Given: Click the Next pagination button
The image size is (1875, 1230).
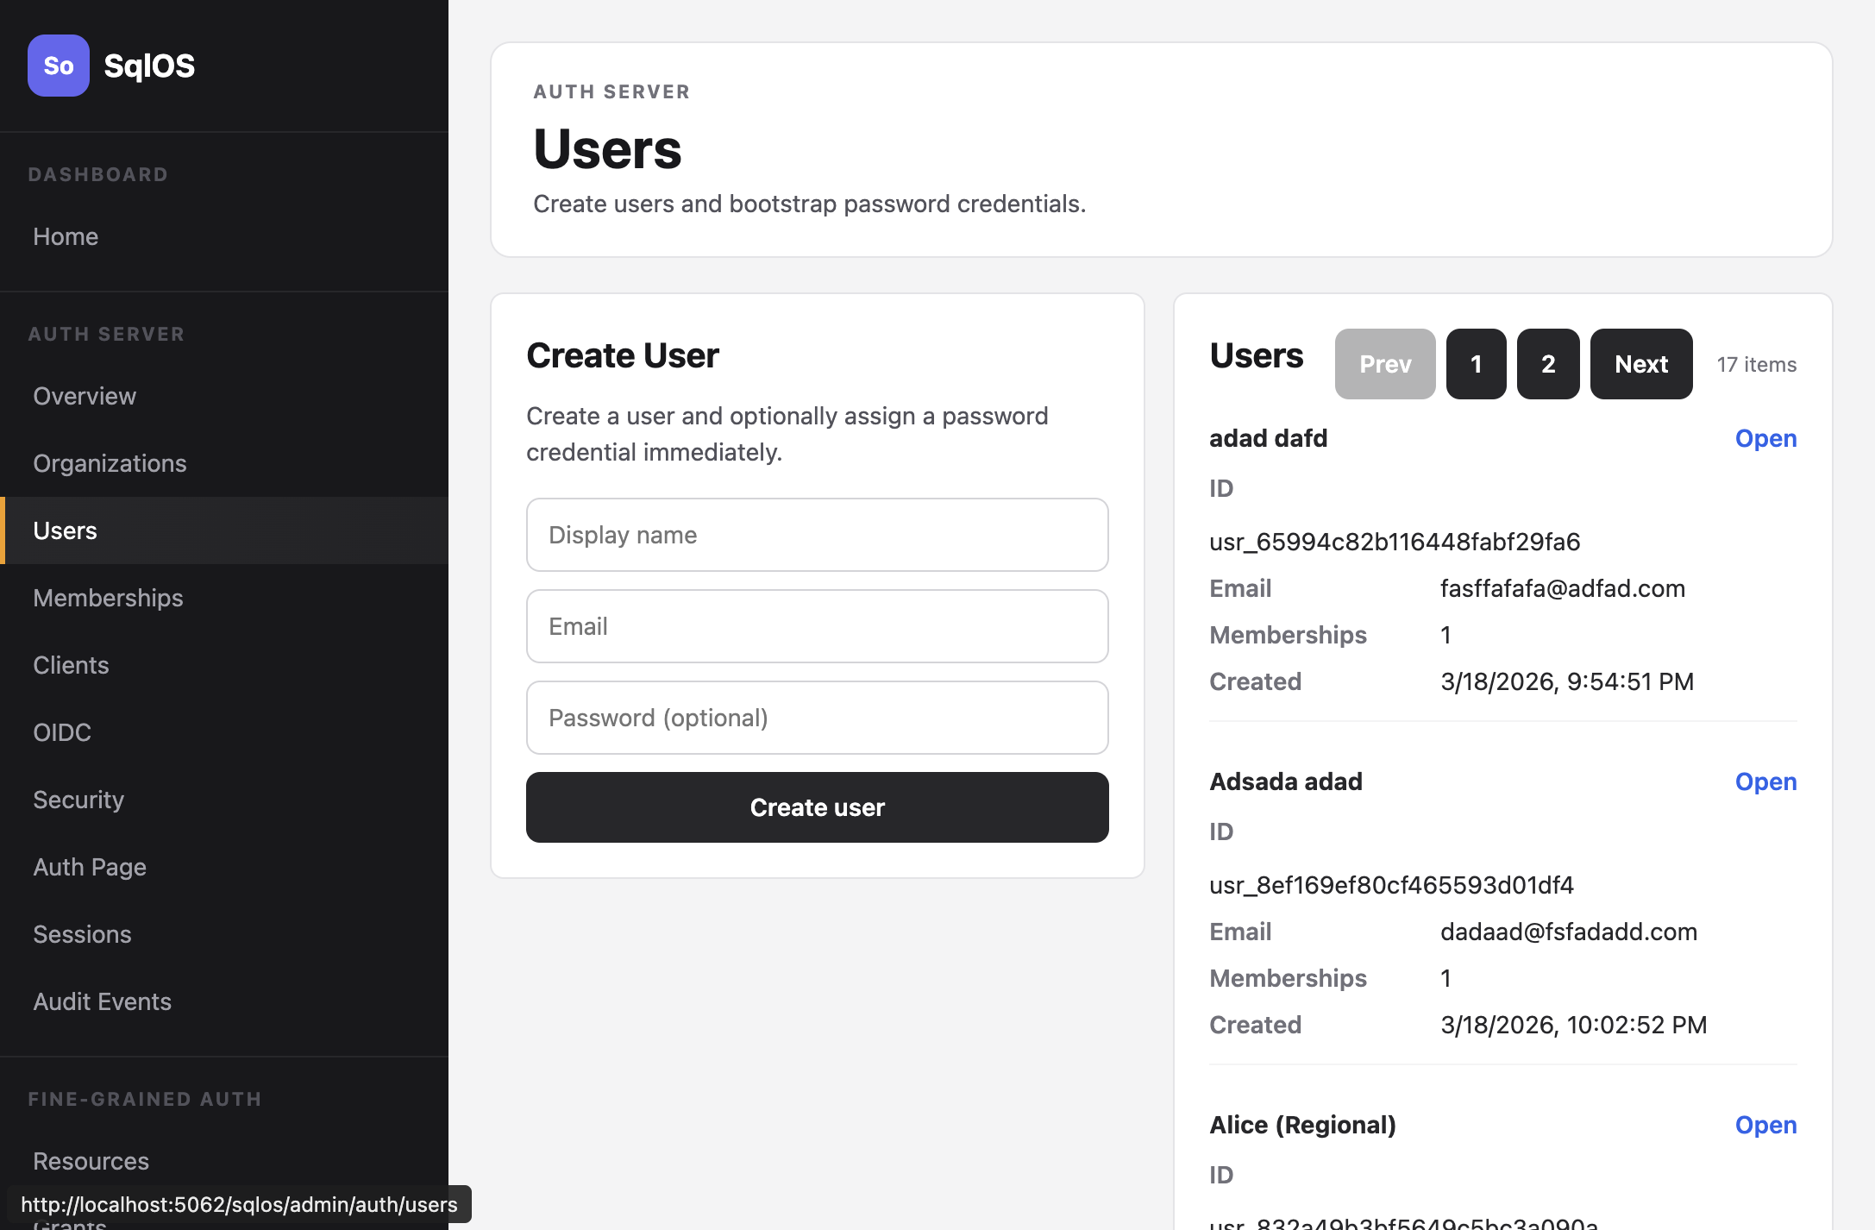Looking at the screenshot, I should (1640, 364).
